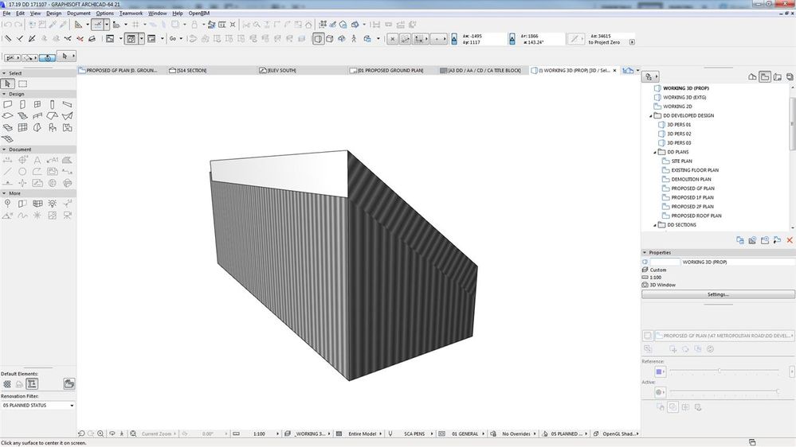Click the Settings... button

717,294
